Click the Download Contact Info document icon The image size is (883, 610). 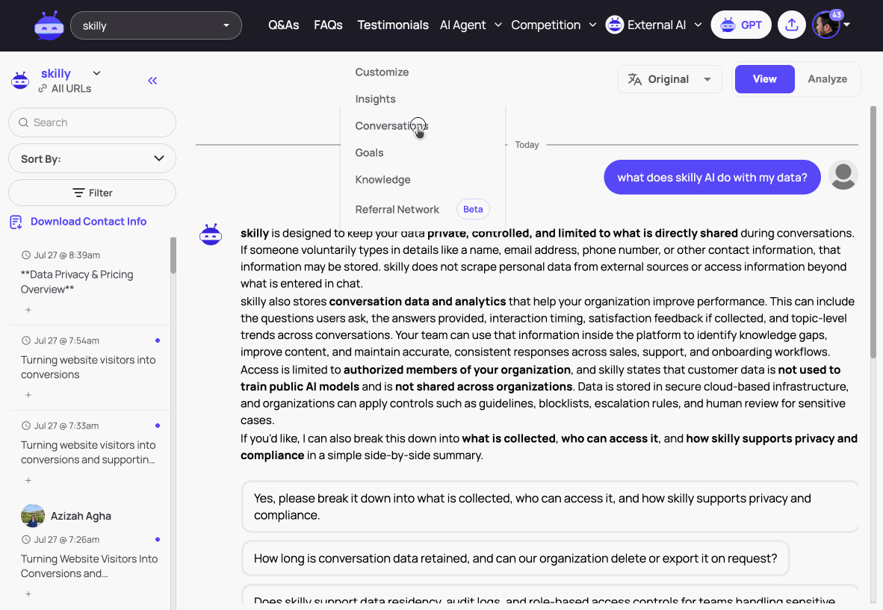coord(16,222)
